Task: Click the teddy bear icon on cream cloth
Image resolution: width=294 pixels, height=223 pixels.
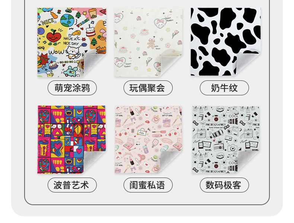Action: tap(151, 43)
